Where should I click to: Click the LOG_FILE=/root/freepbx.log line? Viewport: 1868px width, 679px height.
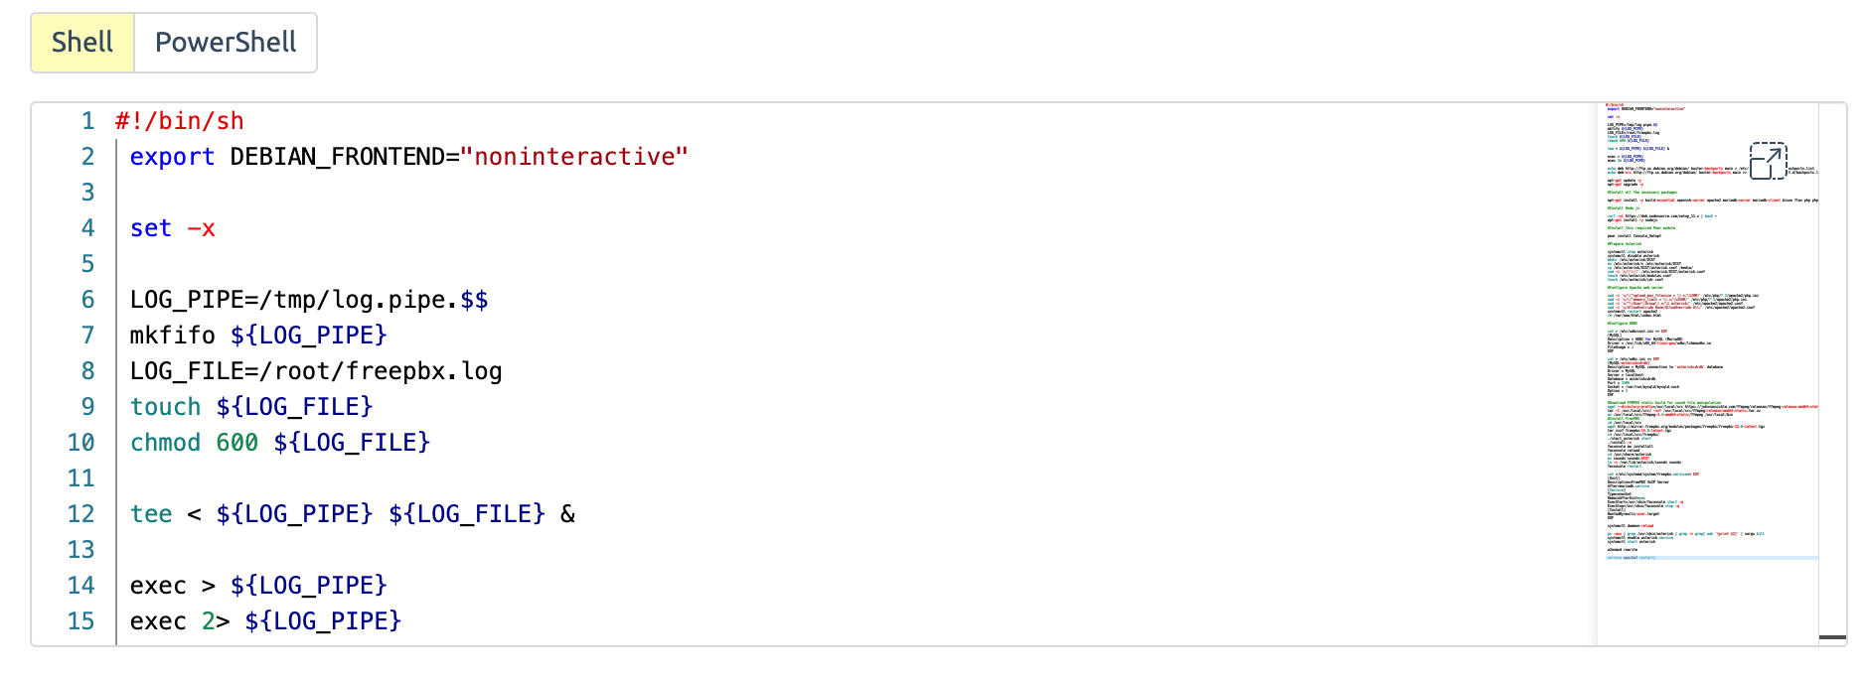[x=316, y=371]
